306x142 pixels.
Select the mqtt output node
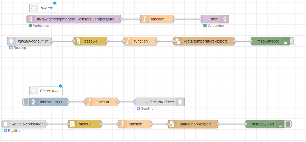(x=214, y=19)
